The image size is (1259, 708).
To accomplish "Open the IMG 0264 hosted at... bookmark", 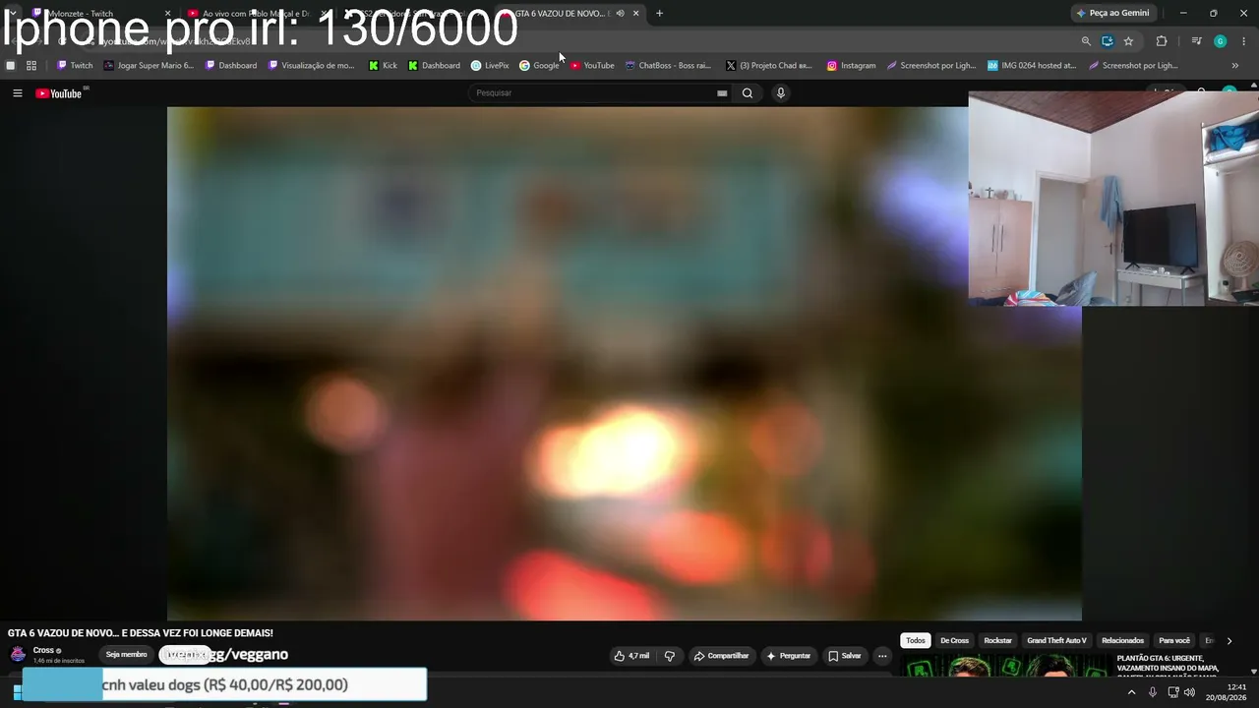I will point(1032,66).
